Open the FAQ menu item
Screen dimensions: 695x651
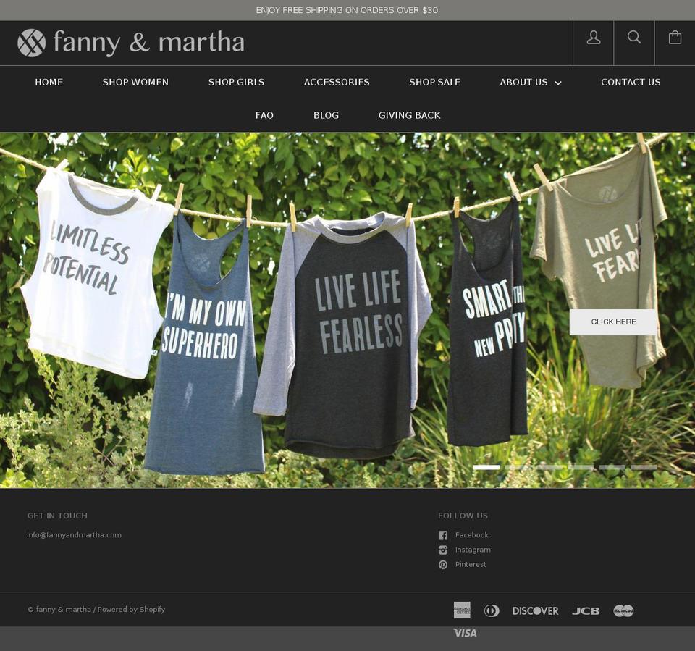pyautogui.click(x=264, y=115)
